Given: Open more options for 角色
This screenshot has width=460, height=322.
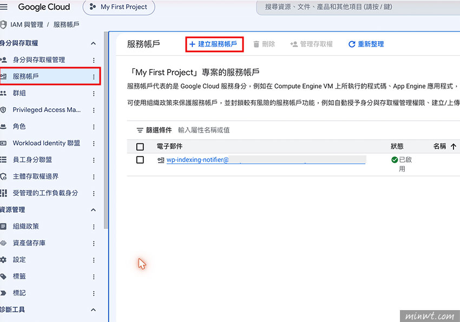Looking at the screenshot, I should (94, 127).
